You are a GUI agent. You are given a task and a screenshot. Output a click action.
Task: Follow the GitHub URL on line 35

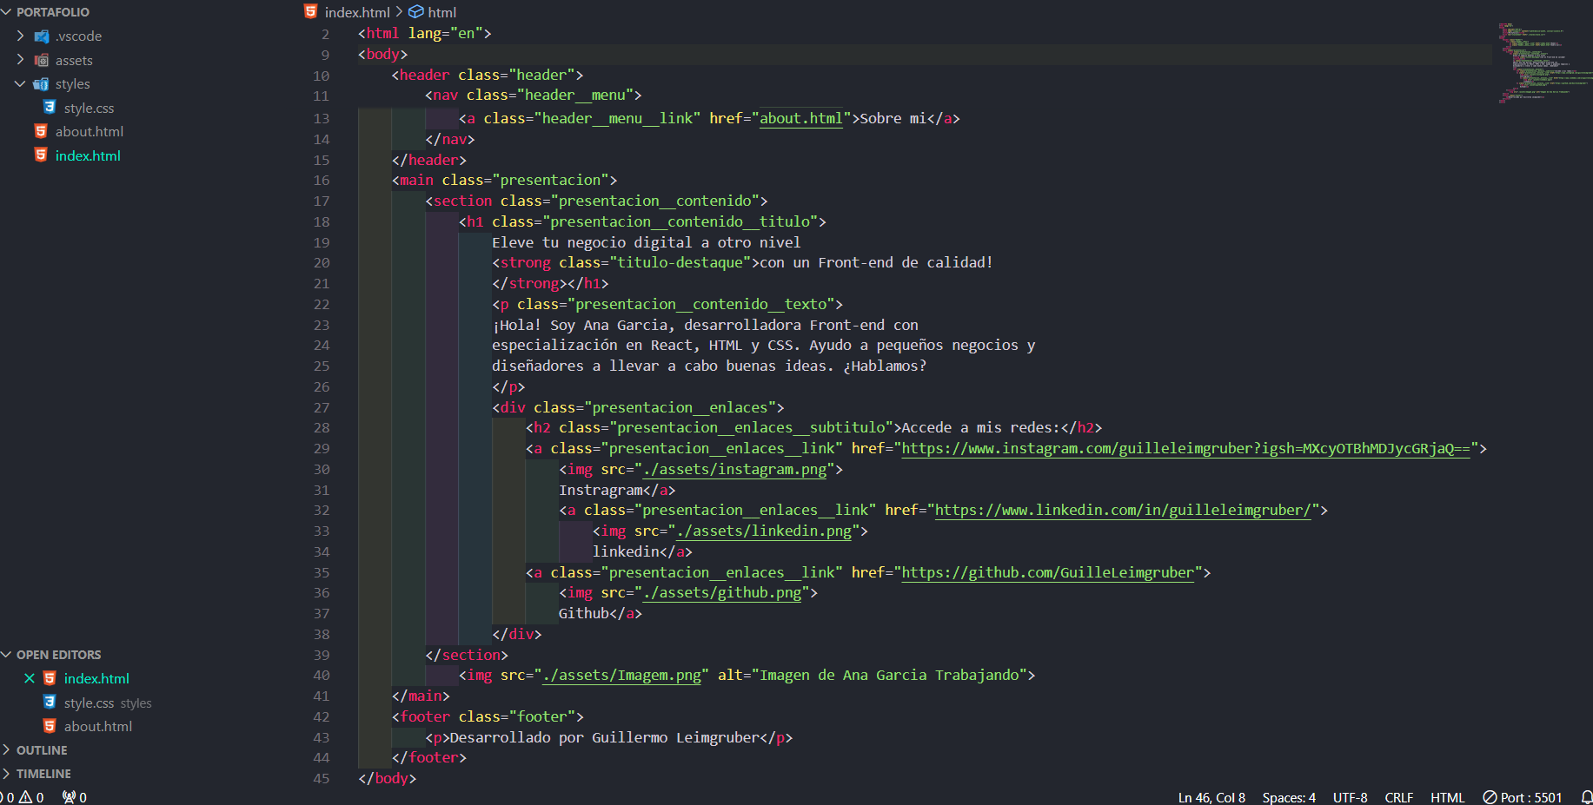tap(1047, 573)
